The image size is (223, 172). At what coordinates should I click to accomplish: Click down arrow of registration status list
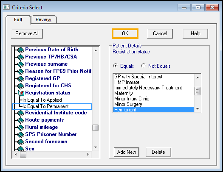tap(198, 109)
